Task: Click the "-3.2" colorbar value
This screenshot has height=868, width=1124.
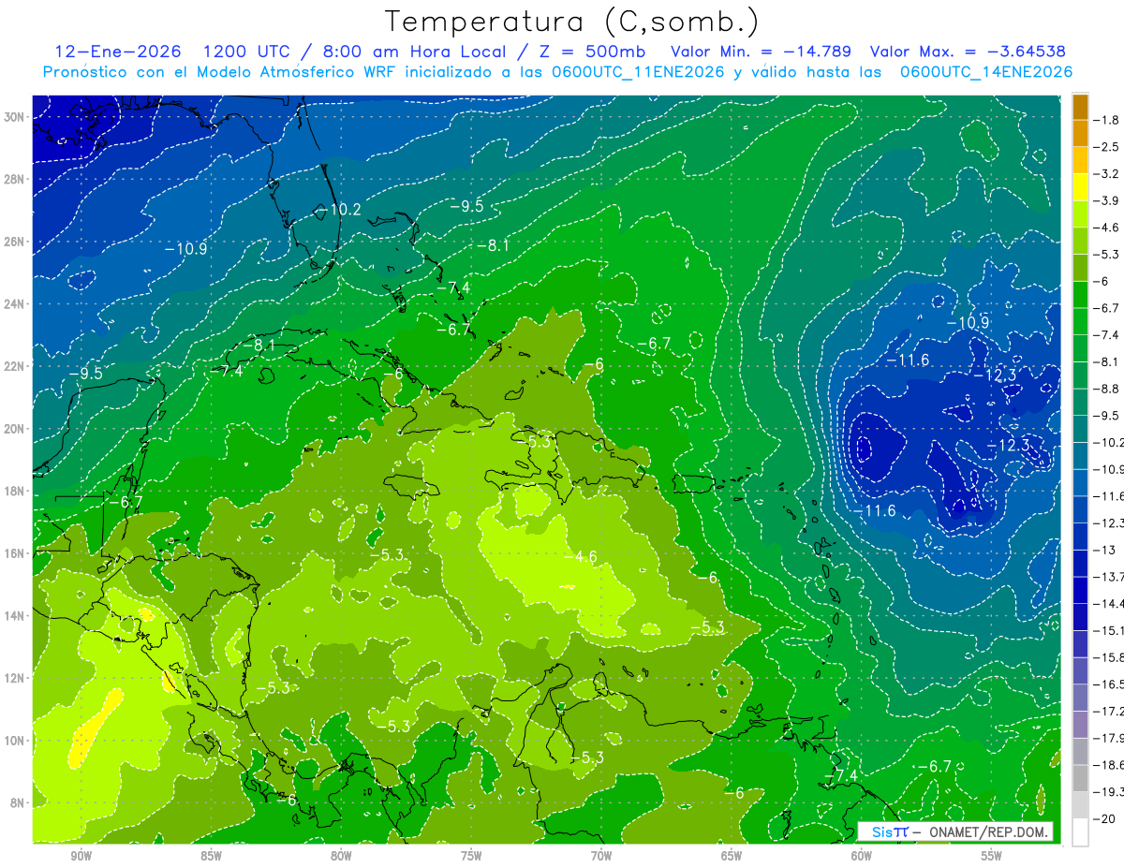Action: coord(1106,174)
